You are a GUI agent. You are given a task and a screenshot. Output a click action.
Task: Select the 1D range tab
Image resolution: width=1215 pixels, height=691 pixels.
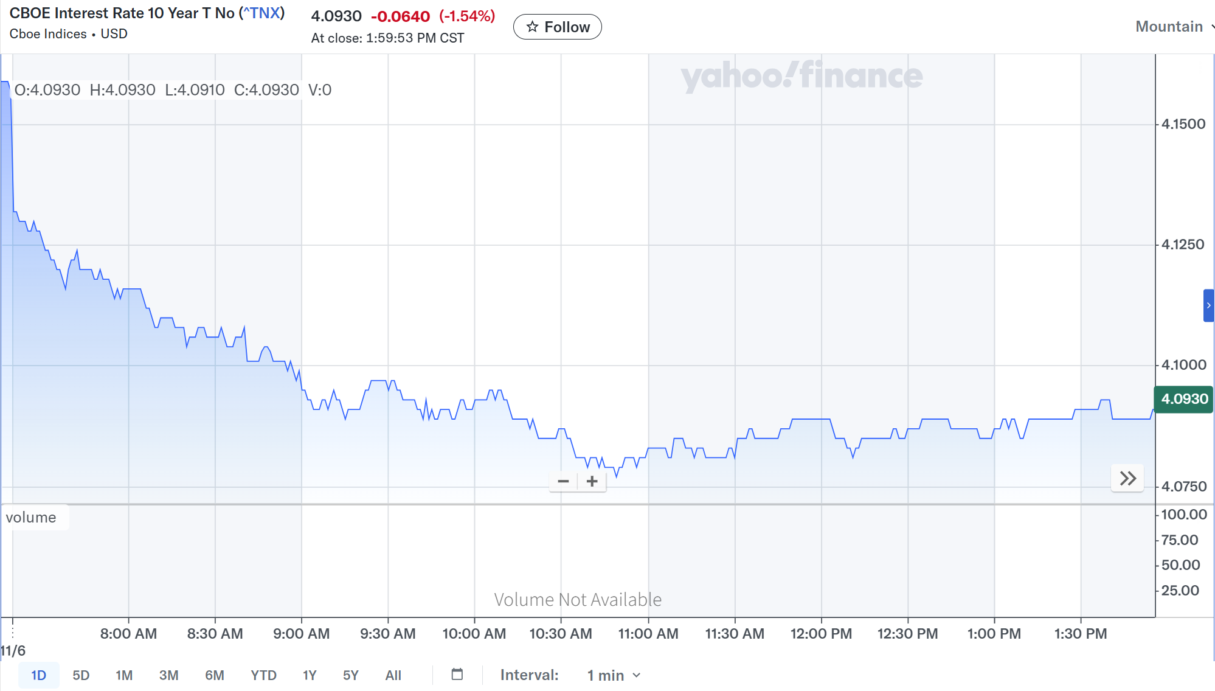coord(38,675)
